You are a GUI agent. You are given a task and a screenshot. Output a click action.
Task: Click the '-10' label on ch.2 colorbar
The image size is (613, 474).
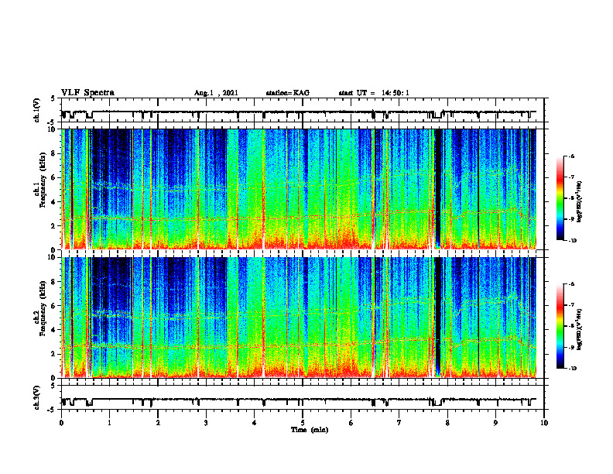[573, 369]
